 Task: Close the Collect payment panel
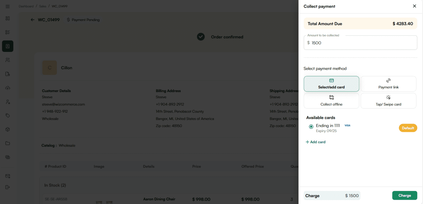tap(414, 6)
